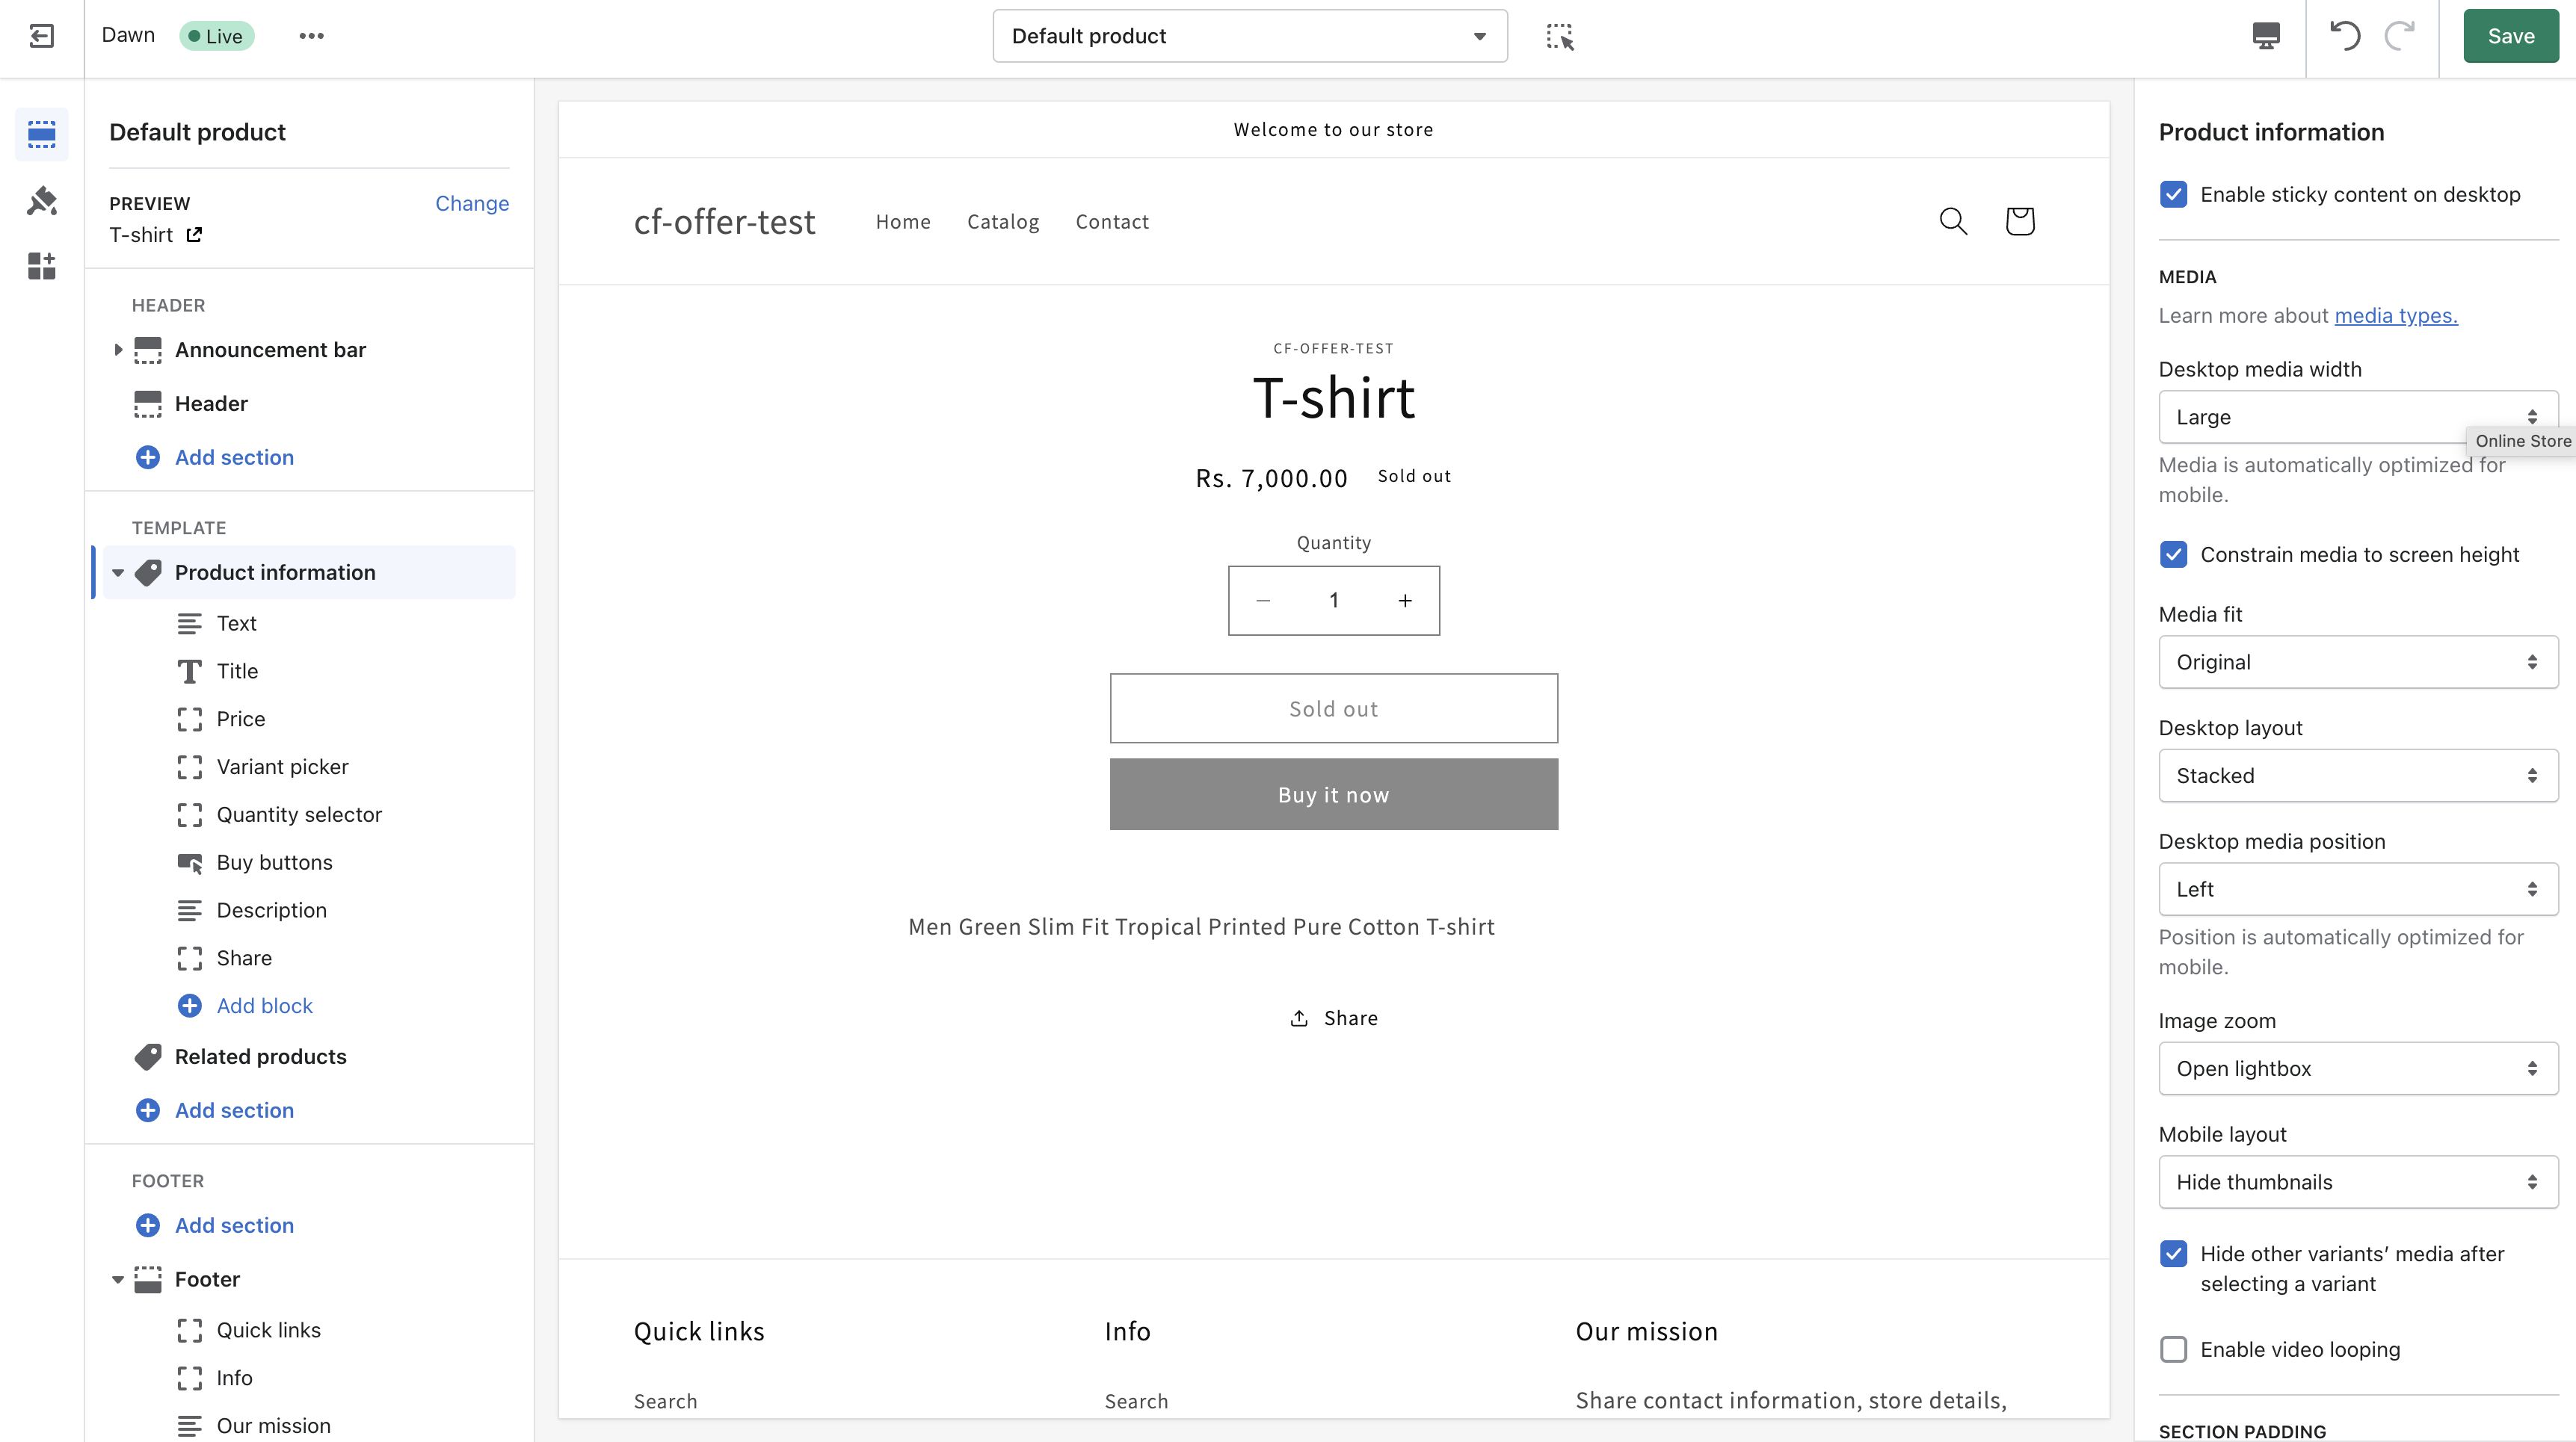Open App embeds icon in sidebar
Image resolution: width=2576 pixels, height=1442 pixels.
coord(41,267)
